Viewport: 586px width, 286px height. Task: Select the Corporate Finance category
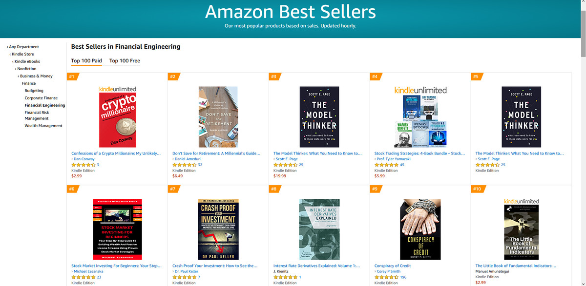tap(41, 98)
